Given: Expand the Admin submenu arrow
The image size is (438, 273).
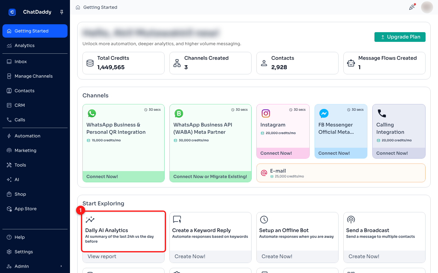Looking at the screenshot, I should pyautogui.click(x=61, y=266).
